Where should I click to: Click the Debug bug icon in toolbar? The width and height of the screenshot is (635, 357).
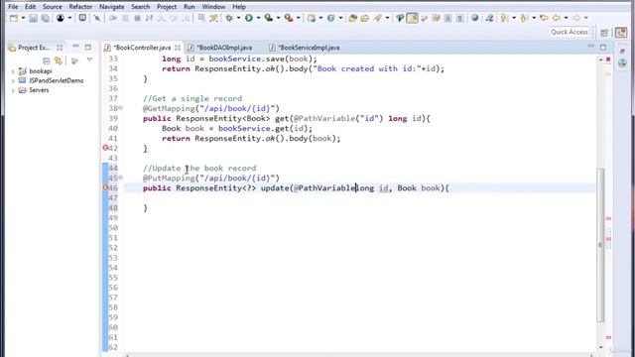tap(229, 18)
